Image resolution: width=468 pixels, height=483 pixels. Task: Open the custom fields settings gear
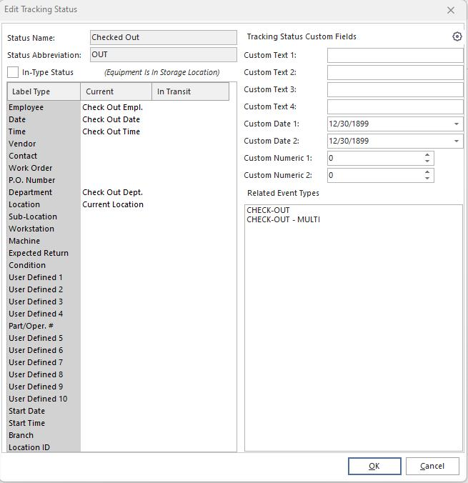[457, 36]
